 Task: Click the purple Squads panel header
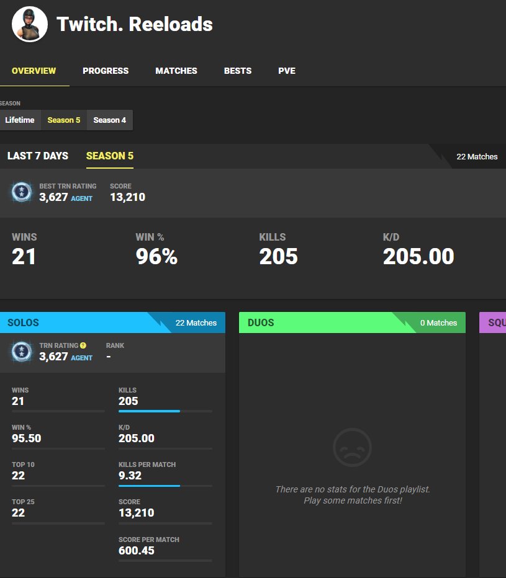click(493, 322)
